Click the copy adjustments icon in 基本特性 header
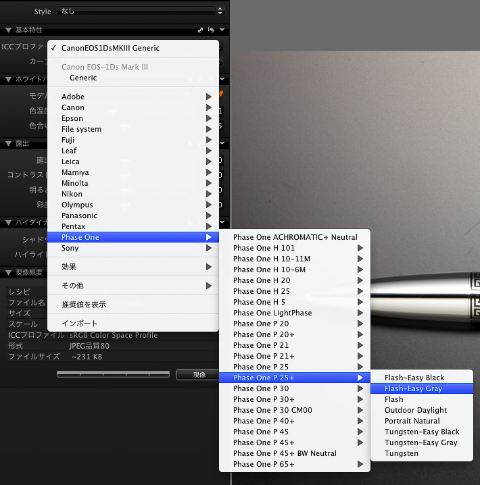The image size is (480, 485). [x=200, y=30]
